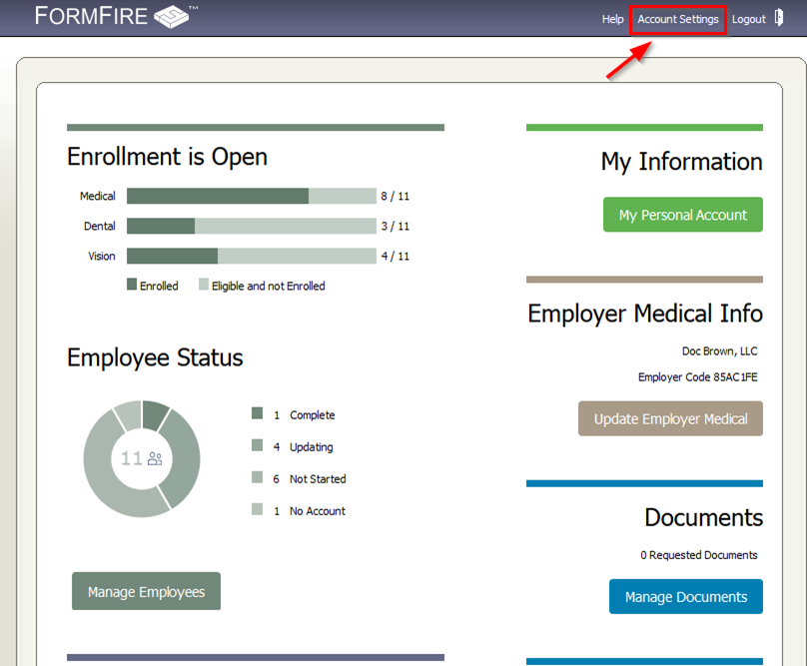Click the 'No Account' status label
This screenshot has width=807, height=666.
point(317,511)
